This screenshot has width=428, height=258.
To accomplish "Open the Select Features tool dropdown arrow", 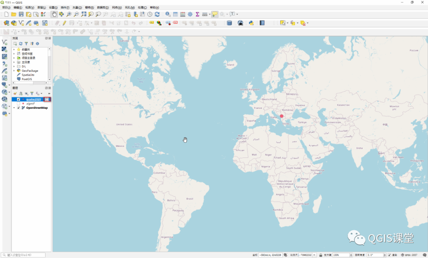I will [x=287, y=23].
